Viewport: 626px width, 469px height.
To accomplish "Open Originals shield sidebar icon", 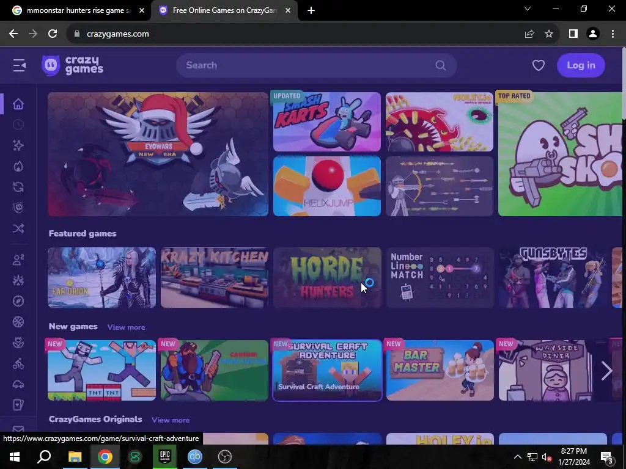I will pos(18,208).
